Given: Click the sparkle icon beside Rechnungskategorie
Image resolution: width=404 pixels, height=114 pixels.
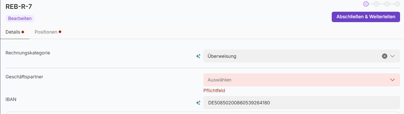Looking at the screenshot, I should point(198,56).
